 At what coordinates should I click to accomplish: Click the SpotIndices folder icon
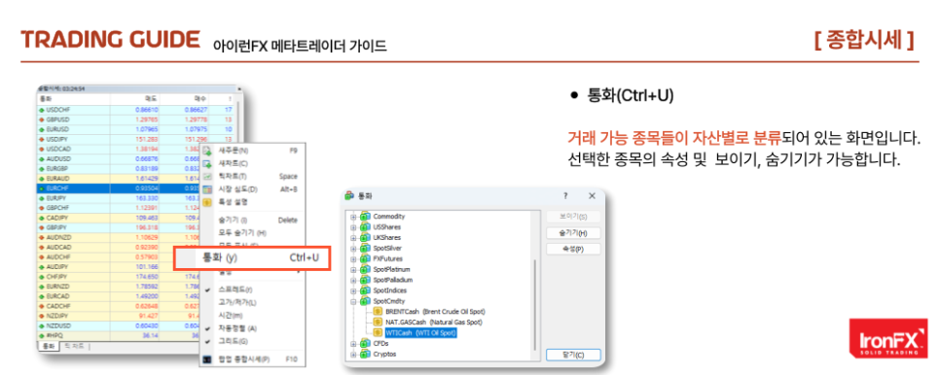pyautogui.click(x=365, y=290)
